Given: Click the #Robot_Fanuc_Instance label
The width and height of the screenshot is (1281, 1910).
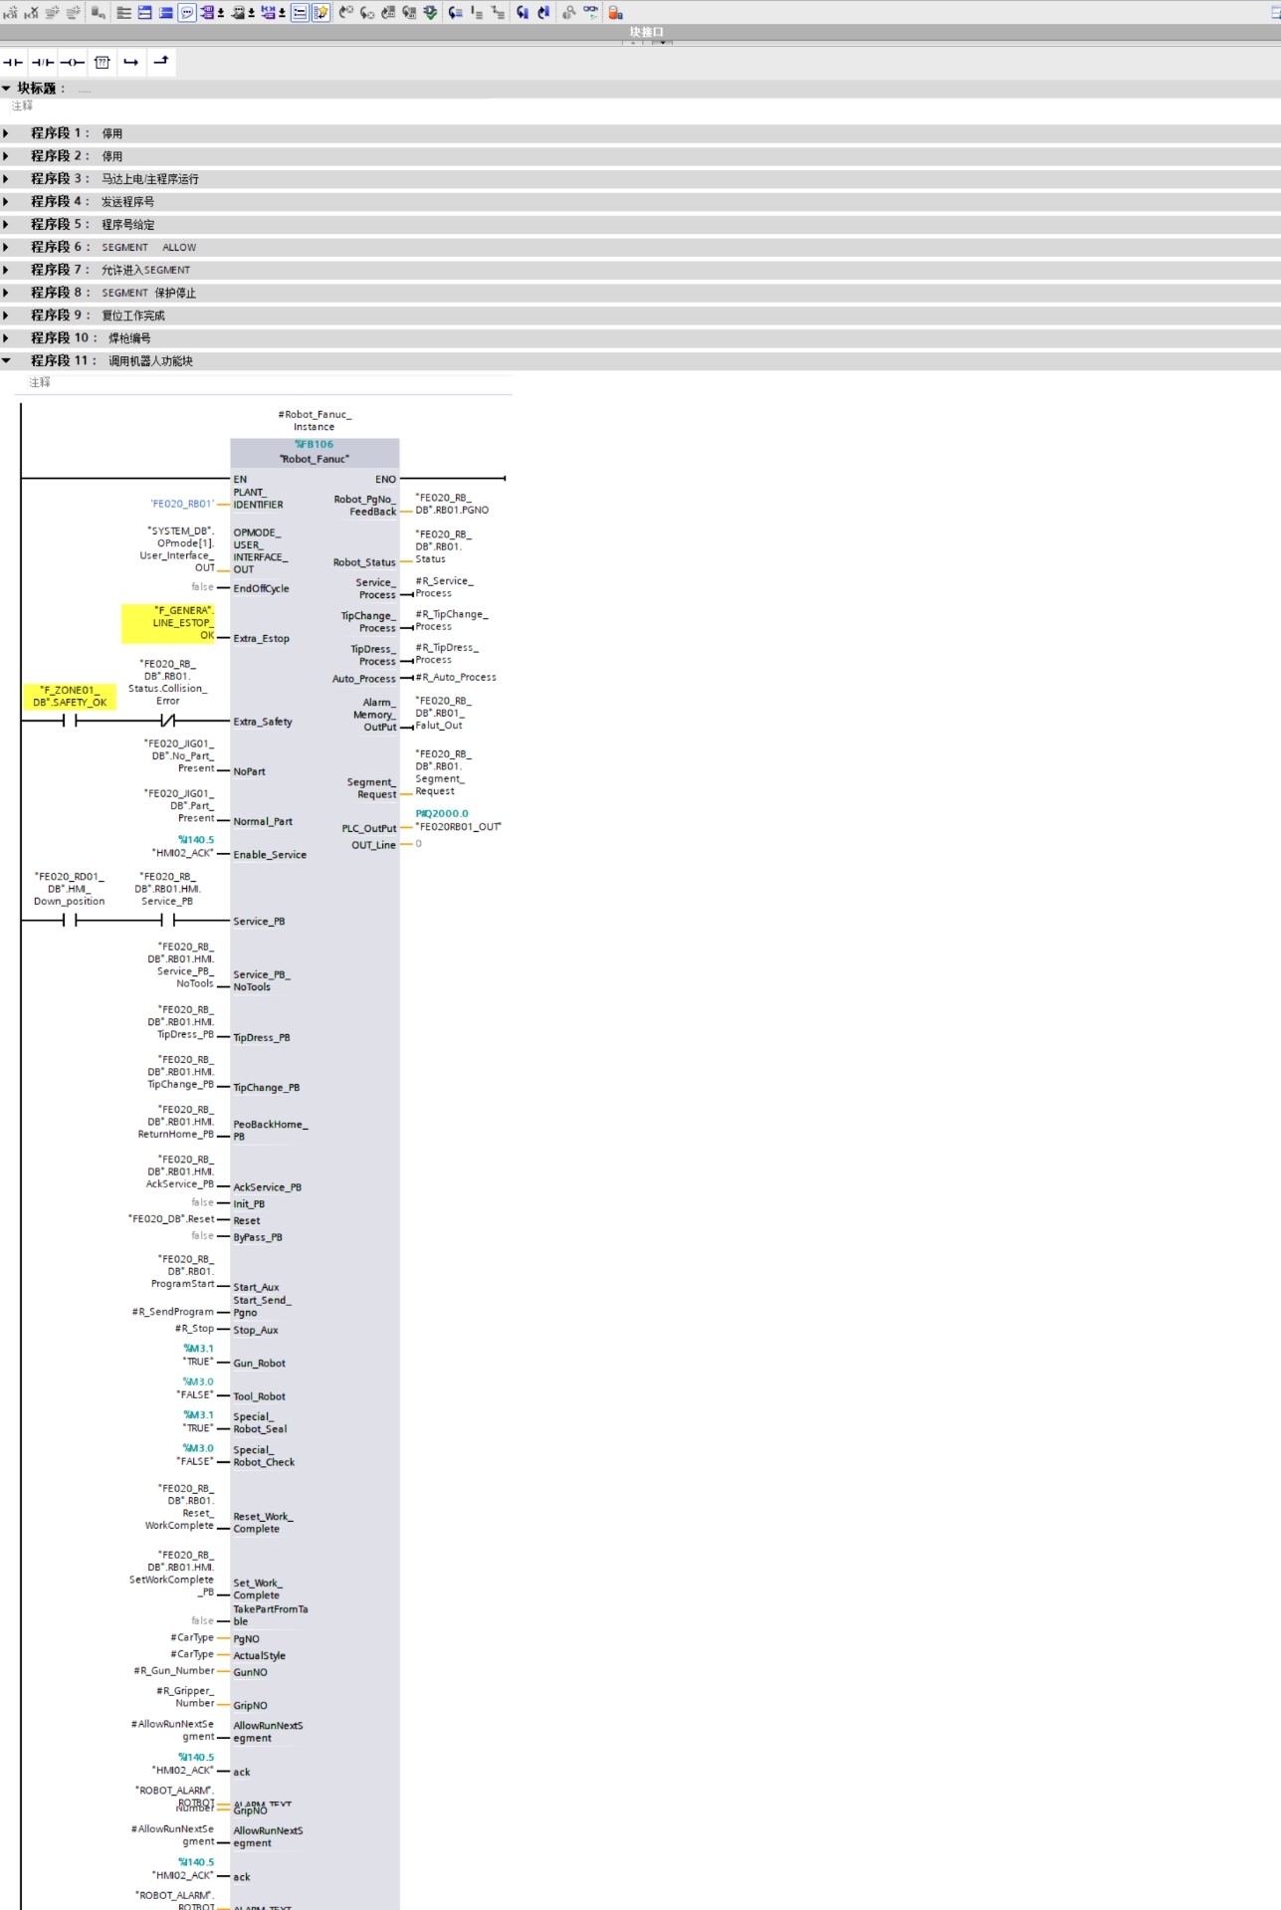Looking at the screenshot, I should click(315, 420).
